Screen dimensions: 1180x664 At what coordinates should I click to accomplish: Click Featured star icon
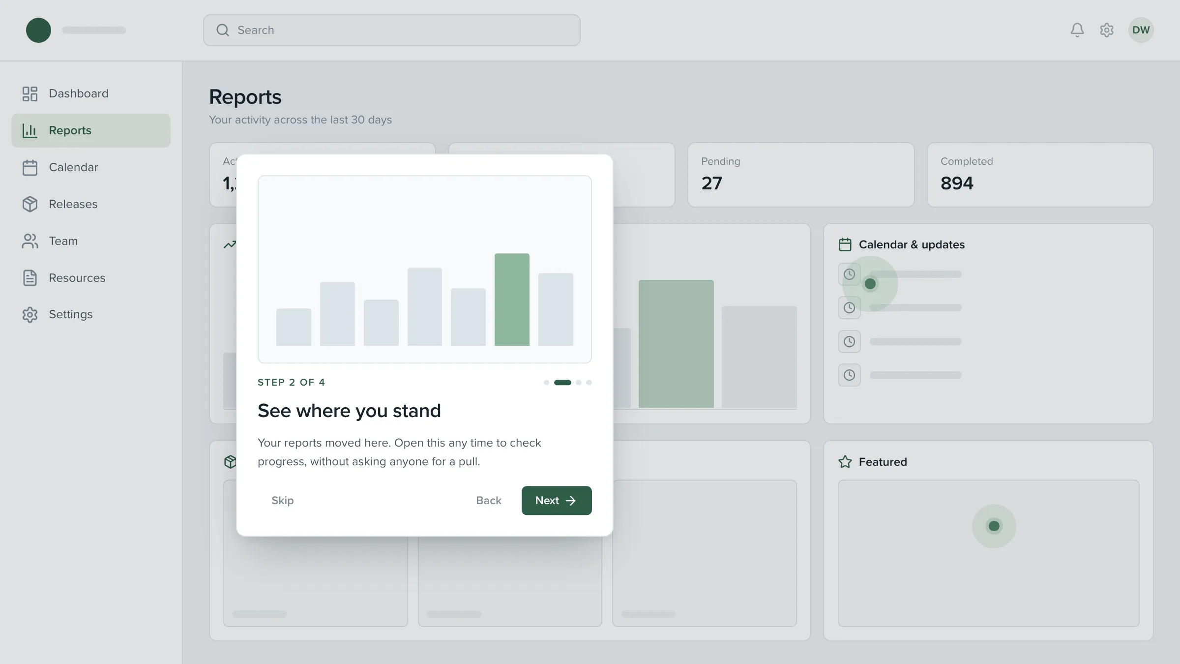pyautogui.click(x=845, y=462)
